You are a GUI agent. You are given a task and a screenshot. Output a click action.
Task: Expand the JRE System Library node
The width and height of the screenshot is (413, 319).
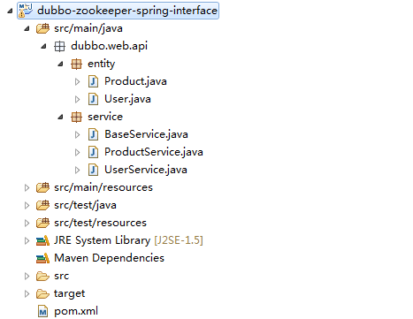[27, 240]
